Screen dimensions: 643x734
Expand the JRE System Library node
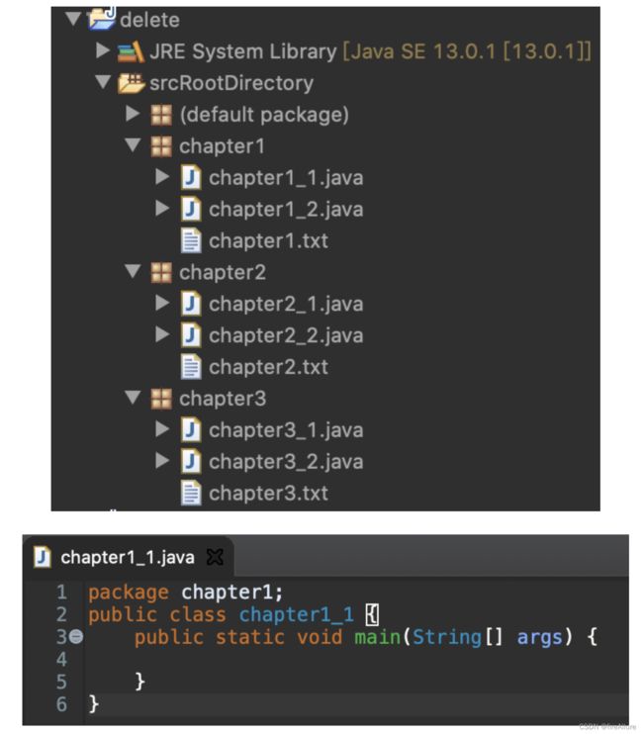click(x=103, y=50)
